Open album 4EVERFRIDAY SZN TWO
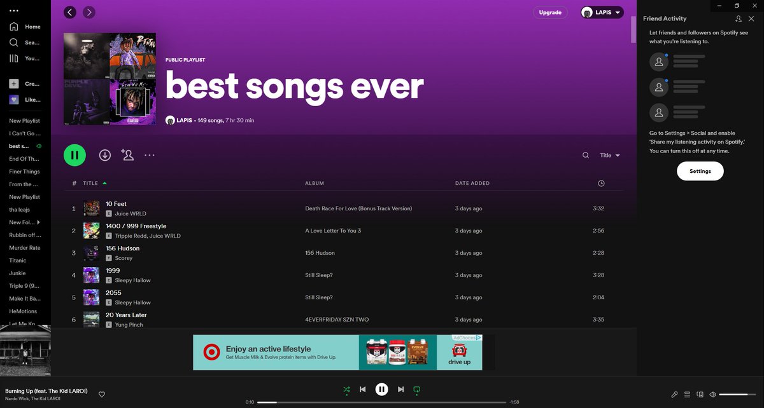The height and width of the screenshot is (408, 764). [x=337, y=320]
